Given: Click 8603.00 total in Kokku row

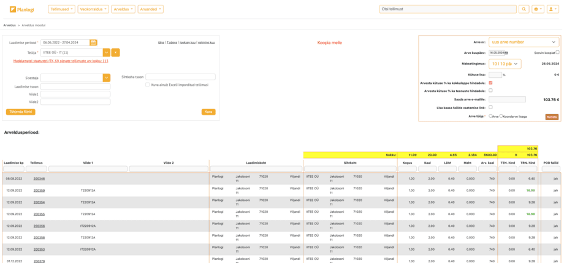Looking at the screenshot, I should tap(490, 154).
